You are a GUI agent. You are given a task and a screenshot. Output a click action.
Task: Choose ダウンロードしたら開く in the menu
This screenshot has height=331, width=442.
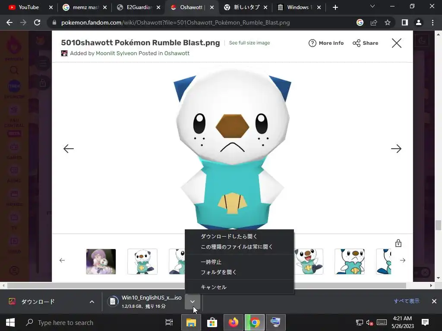(239, 237)
